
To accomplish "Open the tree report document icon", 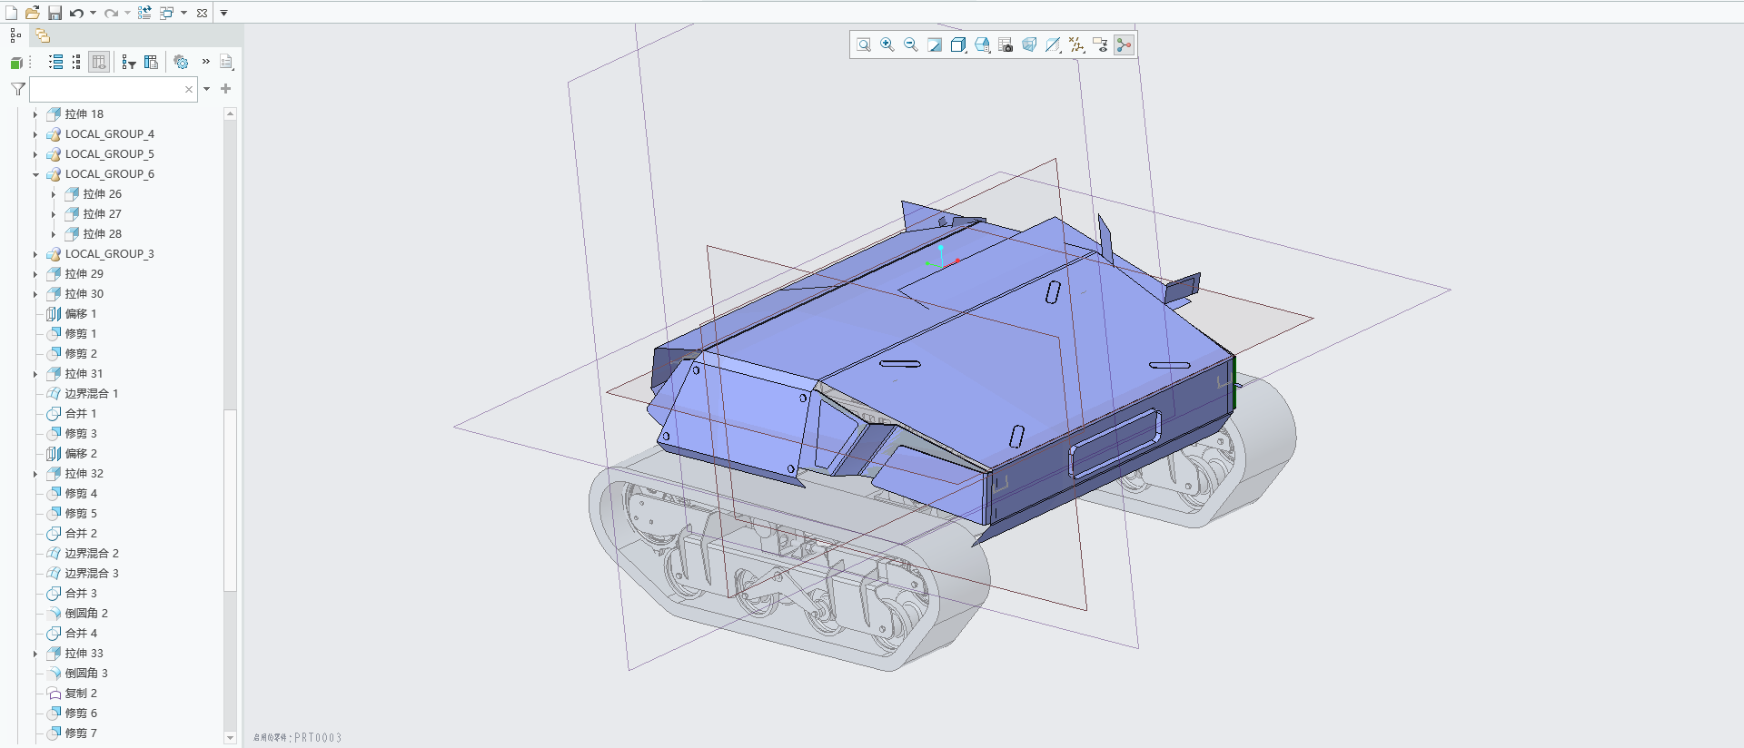I will click(x=226, y=62).
